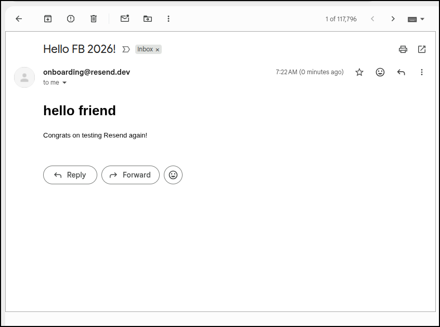Move the email to another folder
This screenshot has width=440, height=327.
point(147,19)
